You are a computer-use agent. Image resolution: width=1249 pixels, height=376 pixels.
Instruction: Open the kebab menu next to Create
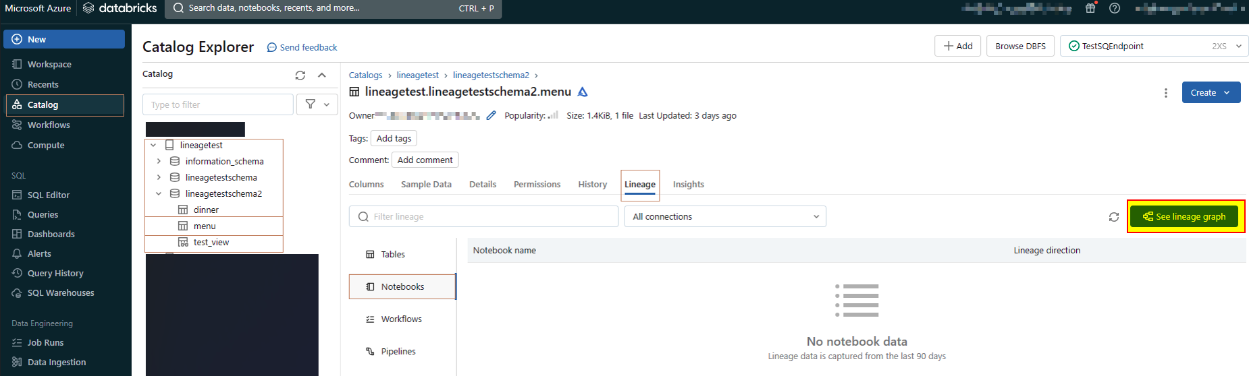pos(1166,93)
